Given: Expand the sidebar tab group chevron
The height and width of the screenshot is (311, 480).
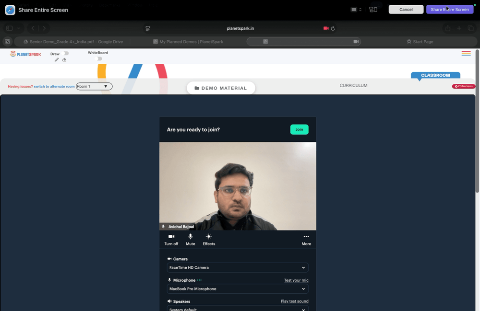Looking at the screenshot, I should click(19, 28).
